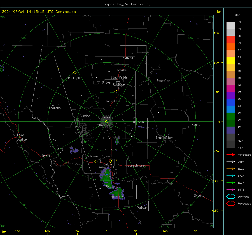Click the white plus marker west of Hanna

tap(158, 112)
